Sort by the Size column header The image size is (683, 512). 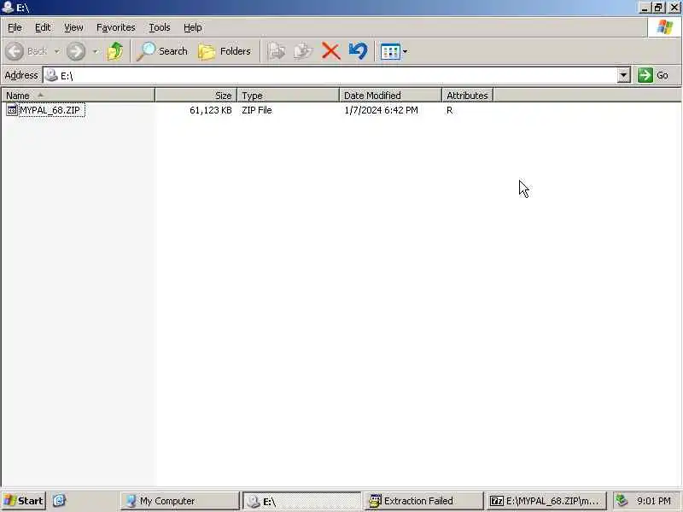tap(196, 96)
